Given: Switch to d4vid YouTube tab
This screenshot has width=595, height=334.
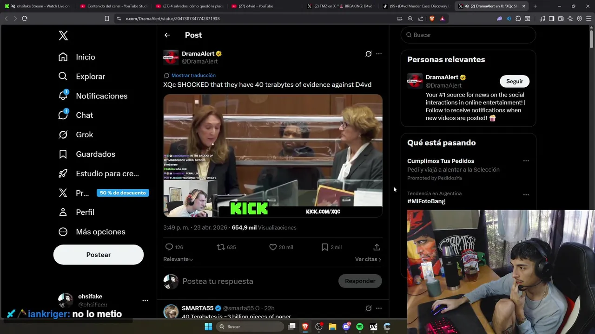Looking at the screenshot, I should click(265, 6).
